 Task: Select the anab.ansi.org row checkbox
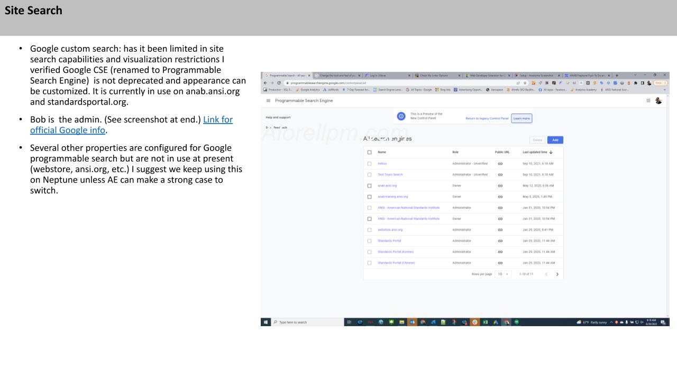click(x=370, y=186)
